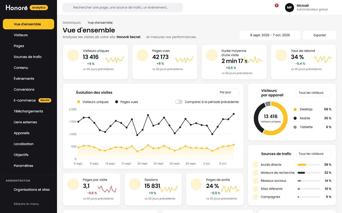Screen dimensions: 342x213
Task: Click the 15 831 Sessions value
Action: click(152, 186)
